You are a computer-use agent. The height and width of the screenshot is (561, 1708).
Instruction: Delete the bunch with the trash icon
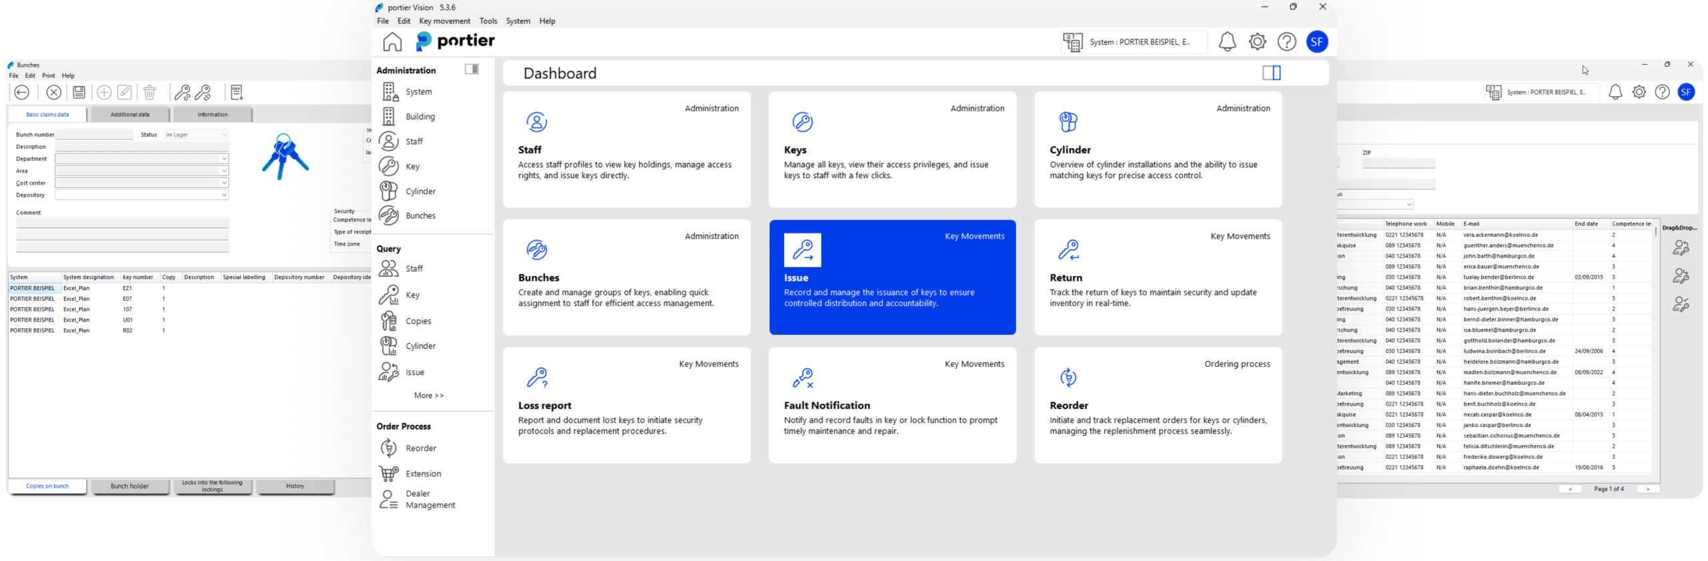tap(149, 92)
